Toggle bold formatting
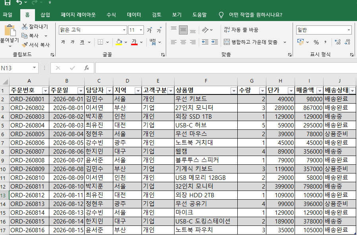357x235 pixels. tap(63, 42)
